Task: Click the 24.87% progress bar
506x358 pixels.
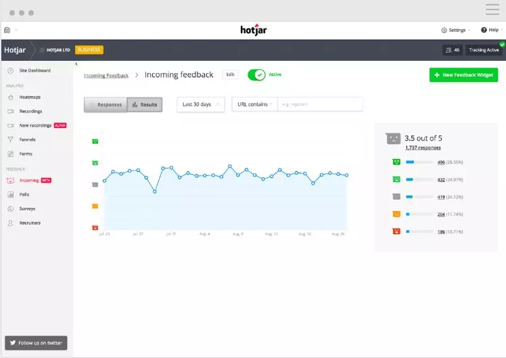Action: [419, 179]
